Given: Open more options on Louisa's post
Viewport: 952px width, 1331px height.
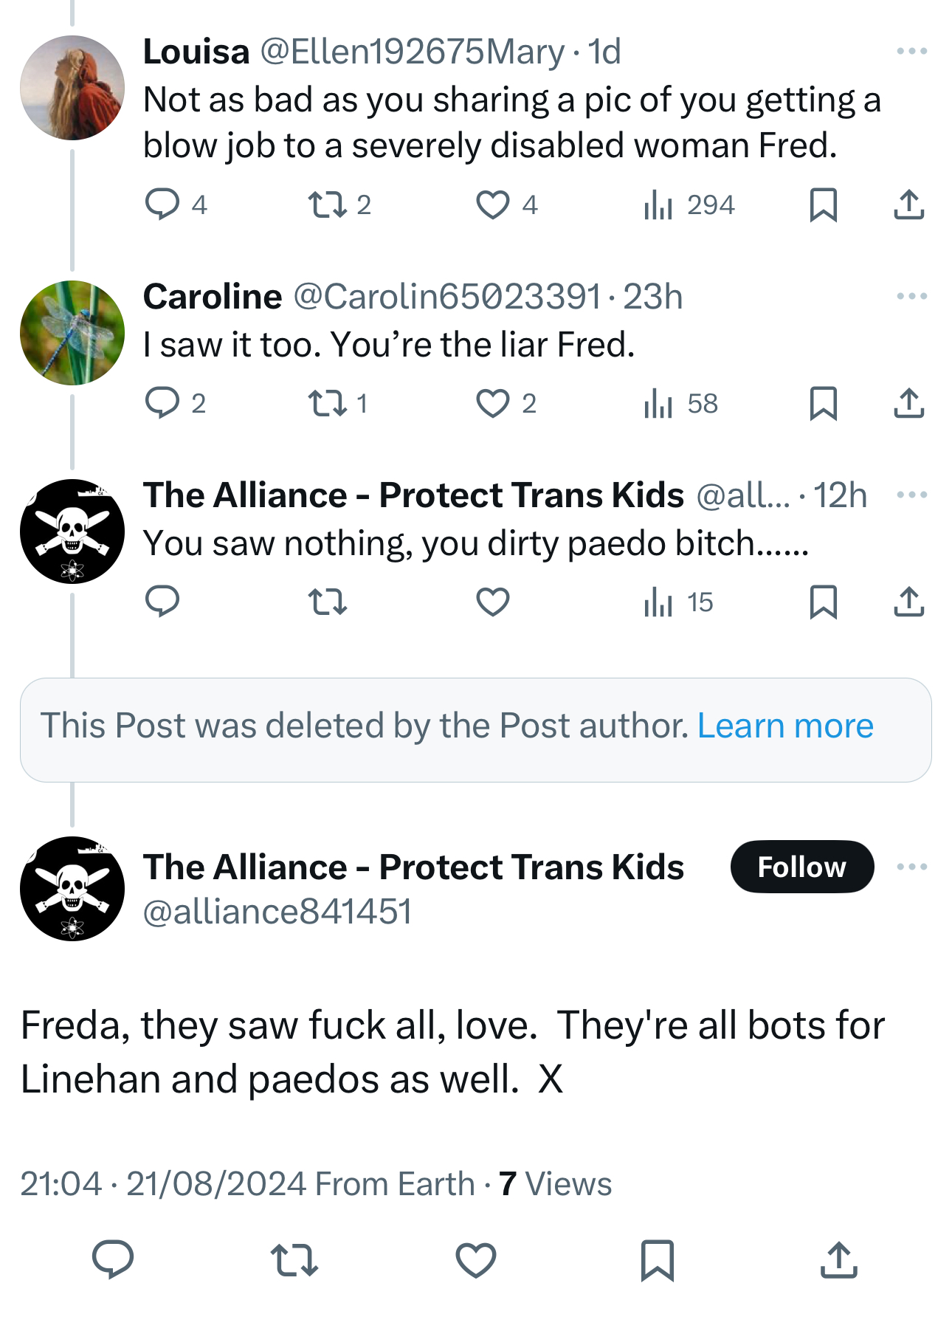Looking at the screenshot, I should pyautogui.click(x=911, y=51).
